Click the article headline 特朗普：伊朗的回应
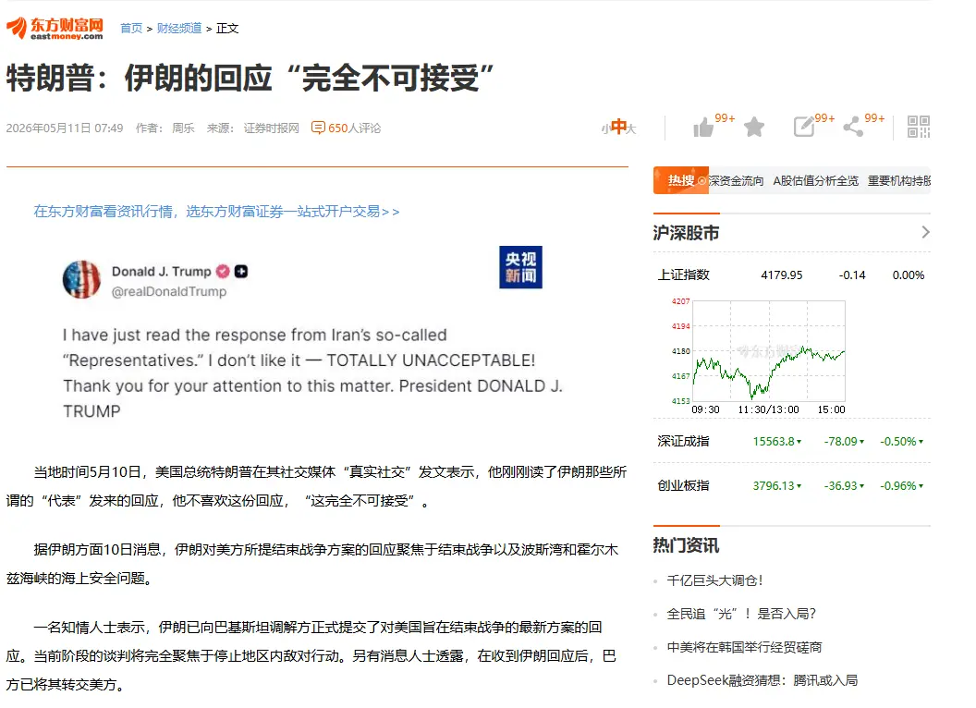This screenshot has width=976, height=708. [250, 78]
